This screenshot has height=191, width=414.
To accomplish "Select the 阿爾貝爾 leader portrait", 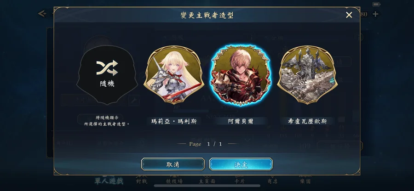I will pyautogui.click(x=241, y=75).
